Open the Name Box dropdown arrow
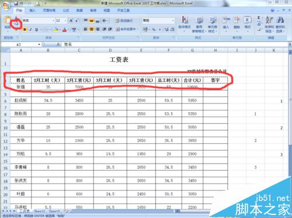Viewport: 292px width, 218px height. pyautogui.click(x=39, y=44)
